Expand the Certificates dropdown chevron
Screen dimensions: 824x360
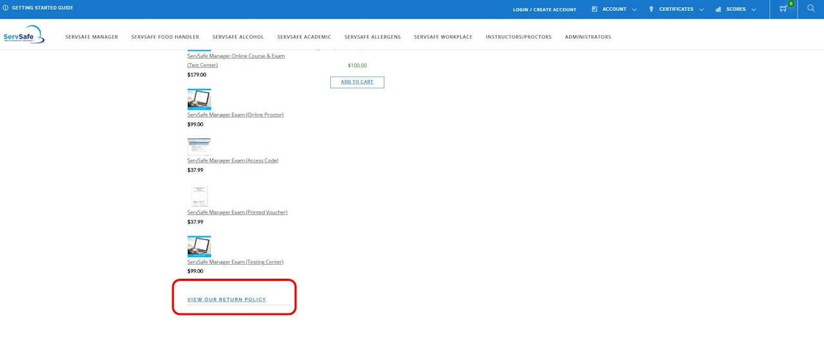click(701, 10)
